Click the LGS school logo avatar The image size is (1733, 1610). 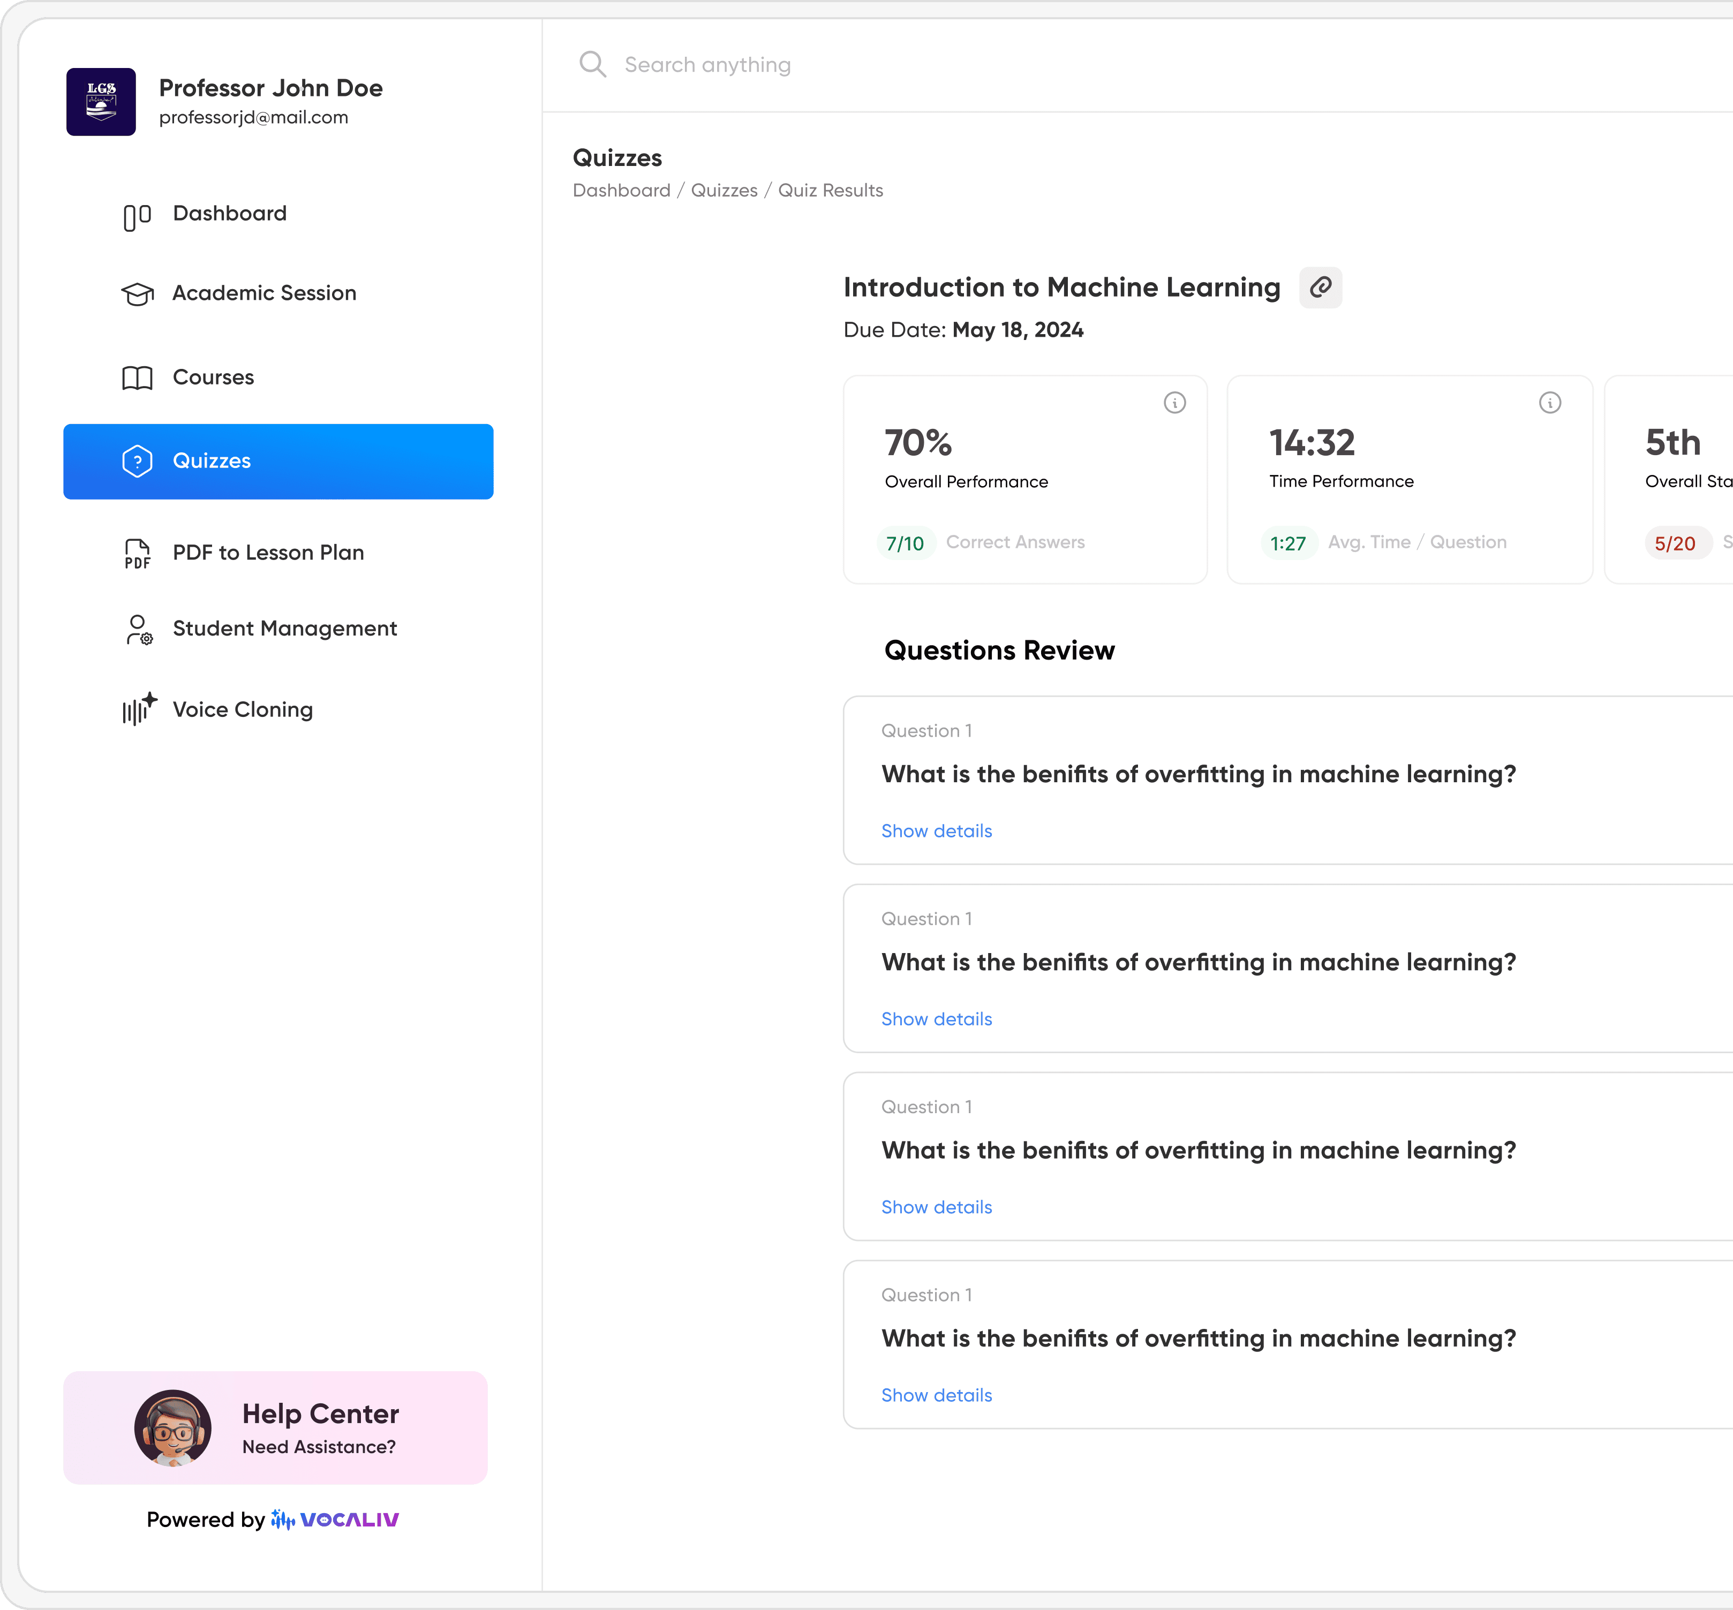coord(101,102)
